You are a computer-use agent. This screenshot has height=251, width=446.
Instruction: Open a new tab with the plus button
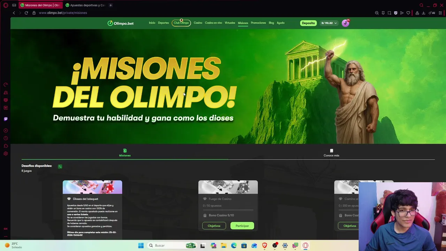(x=110, y=5)
